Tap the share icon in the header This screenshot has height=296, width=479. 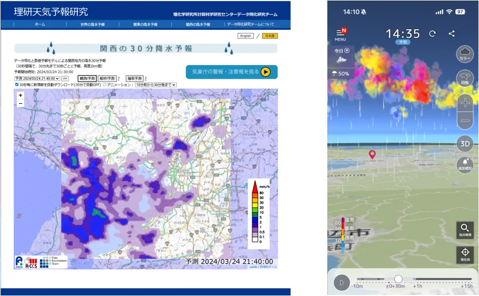click(x=451, y=34)
